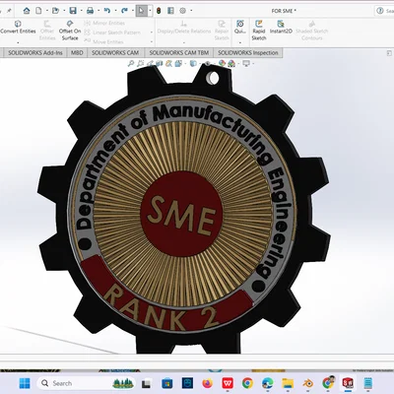Open the Windows Start menu

[25, 383]
